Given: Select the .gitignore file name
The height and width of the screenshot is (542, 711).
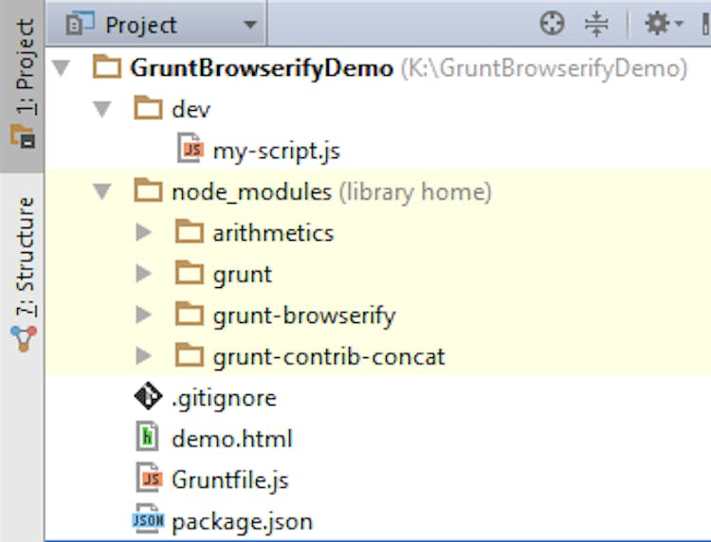Looking at the screenshot, I should [x=224, y=399].
